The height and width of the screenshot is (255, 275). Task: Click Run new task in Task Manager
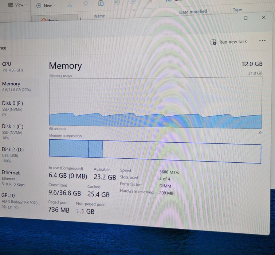228,42
